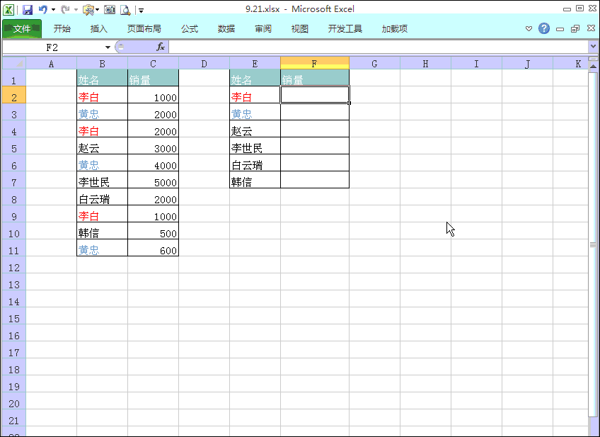Image resolution: width=600 pixels, height=437 pixels.
Task: Switch to the 开始 tab
Action: click(x=62, y=29)
